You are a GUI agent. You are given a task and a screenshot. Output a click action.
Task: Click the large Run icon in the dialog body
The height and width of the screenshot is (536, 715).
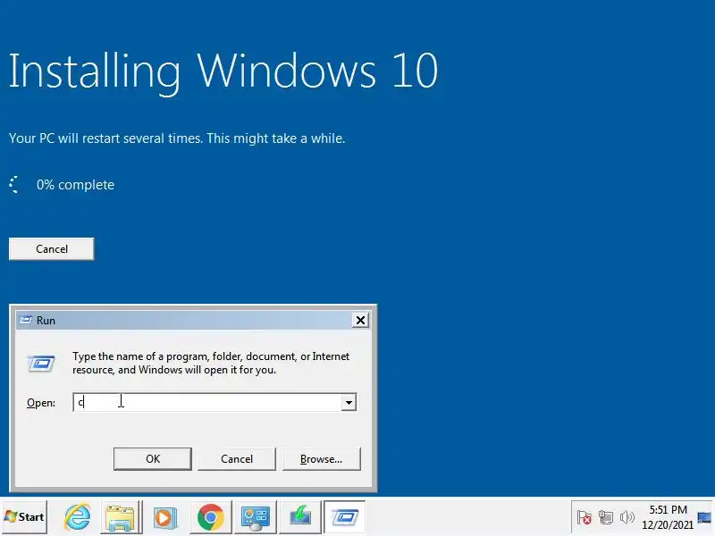pos(41,364)
